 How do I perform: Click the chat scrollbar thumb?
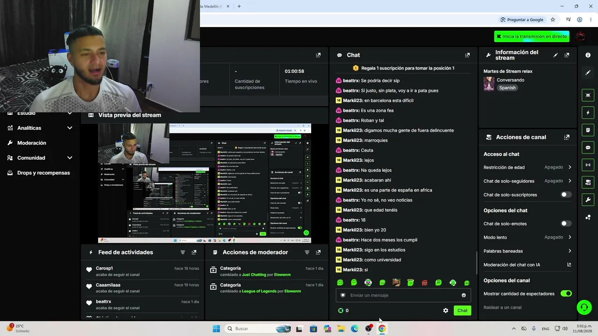(x=476, y=263)
